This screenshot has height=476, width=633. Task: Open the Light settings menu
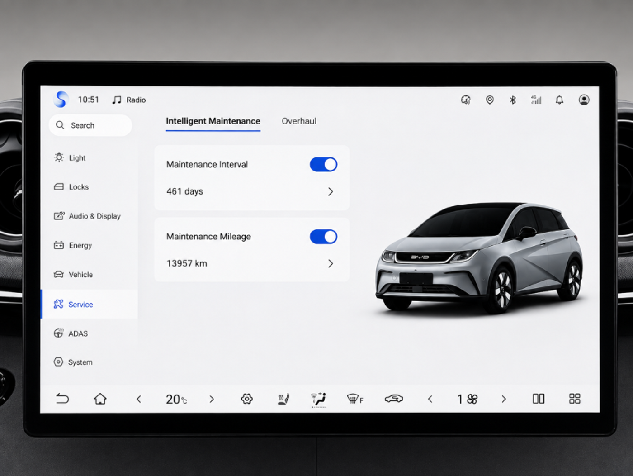coord(89,158)
